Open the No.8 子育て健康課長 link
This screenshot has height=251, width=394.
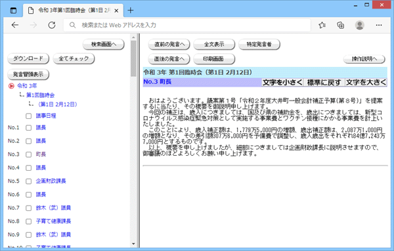click(53, 221)
